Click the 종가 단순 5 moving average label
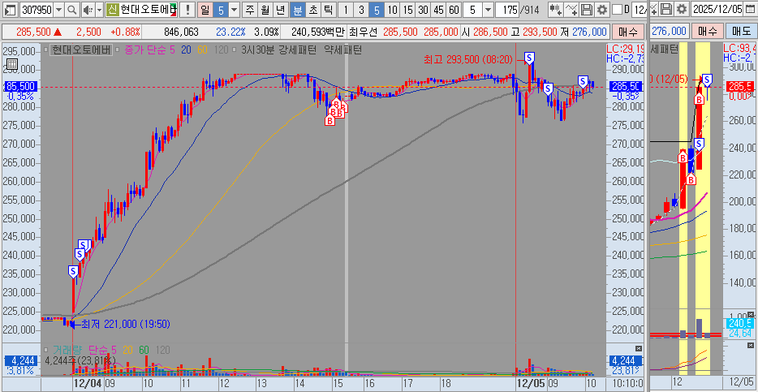Viewport: 758px width, 392px height. click(x=150, y=50)
